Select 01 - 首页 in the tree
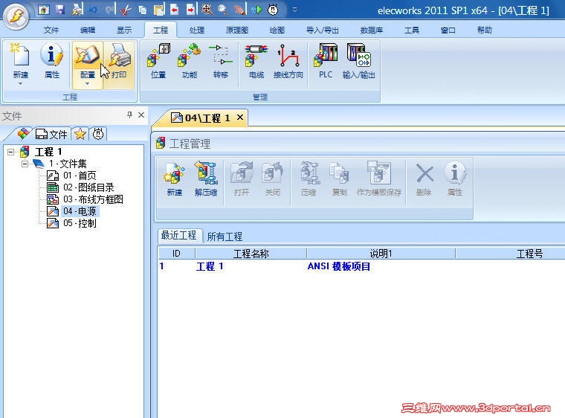Image resolution: width=565 pixels, height=418 pixels. (71, 176)
